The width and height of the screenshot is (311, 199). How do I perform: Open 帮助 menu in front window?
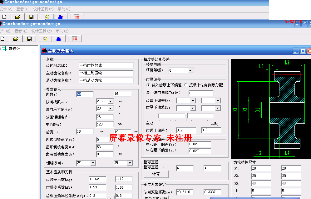coord(62,31)
